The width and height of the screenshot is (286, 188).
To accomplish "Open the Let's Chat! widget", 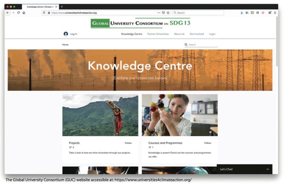I will 244,169.
